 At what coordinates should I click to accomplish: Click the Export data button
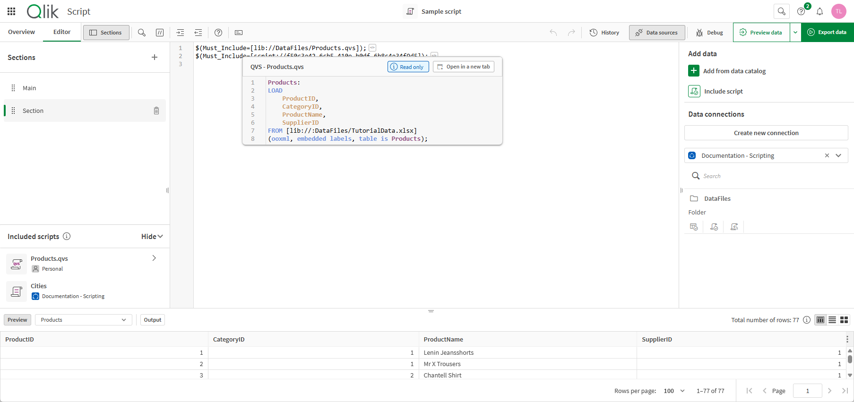pyautogui.click(x=827, y=33)
